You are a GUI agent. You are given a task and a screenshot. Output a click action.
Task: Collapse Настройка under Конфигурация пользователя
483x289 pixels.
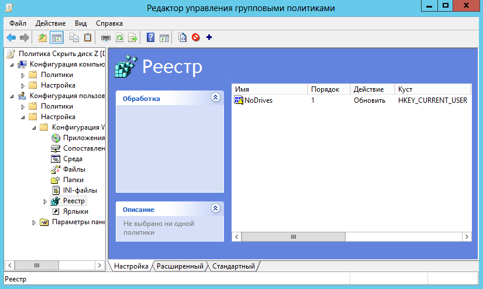[x=23, y=117]
